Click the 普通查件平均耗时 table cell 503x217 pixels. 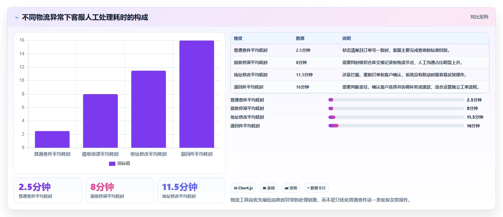coord(251,50)
